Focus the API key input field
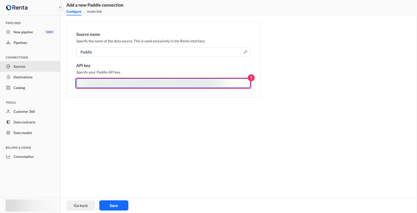The image size is (417, 213). pyautogui.click(x=163, y=83)
